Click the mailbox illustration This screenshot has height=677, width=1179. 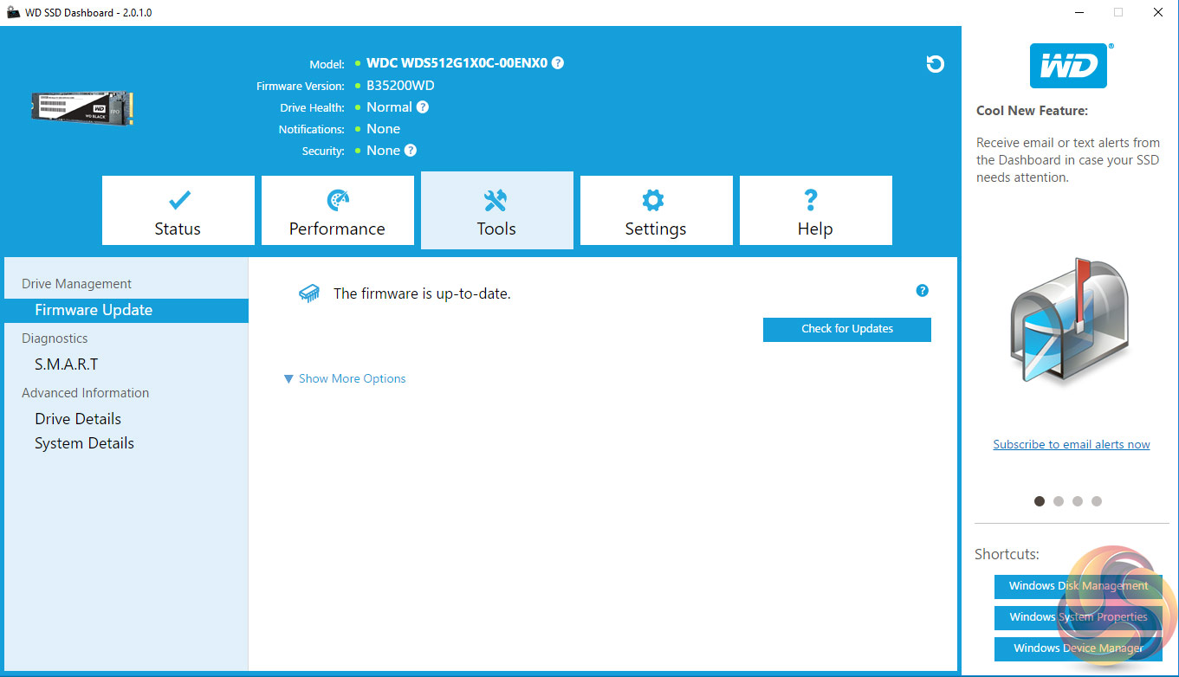[1069, 326]
